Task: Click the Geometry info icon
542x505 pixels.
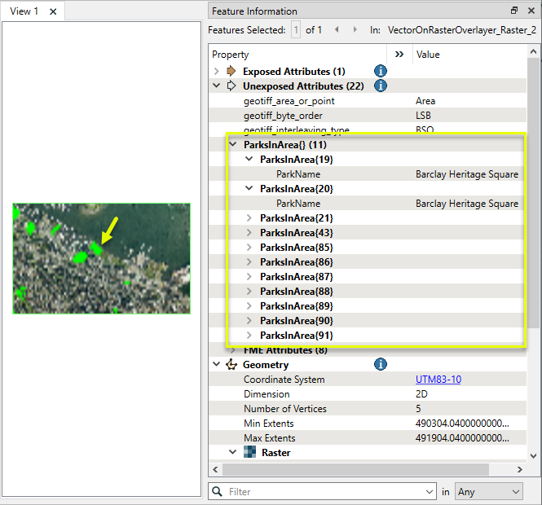Action: (x=380, y=364)
